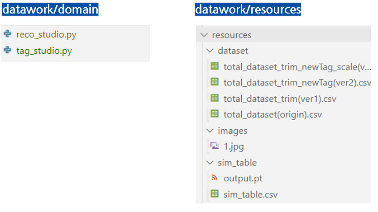Click the Python icon beside reco_studio.py
This screenshot has height=212, width=378.
[x=8, y=34]
